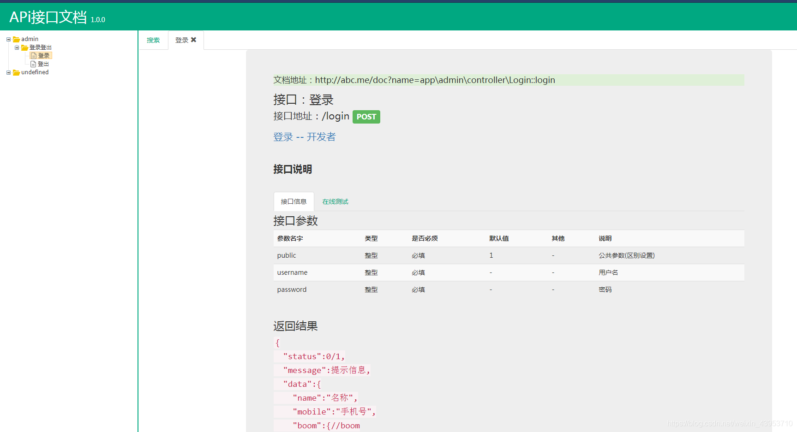Click the admin folder icon
The height and width of the screenshot is (432, 797).
coord(16,39)
